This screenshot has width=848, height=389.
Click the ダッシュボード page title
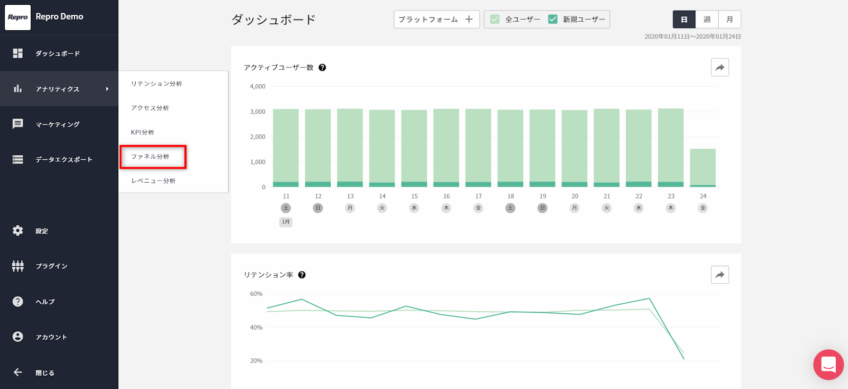[273, 20]
